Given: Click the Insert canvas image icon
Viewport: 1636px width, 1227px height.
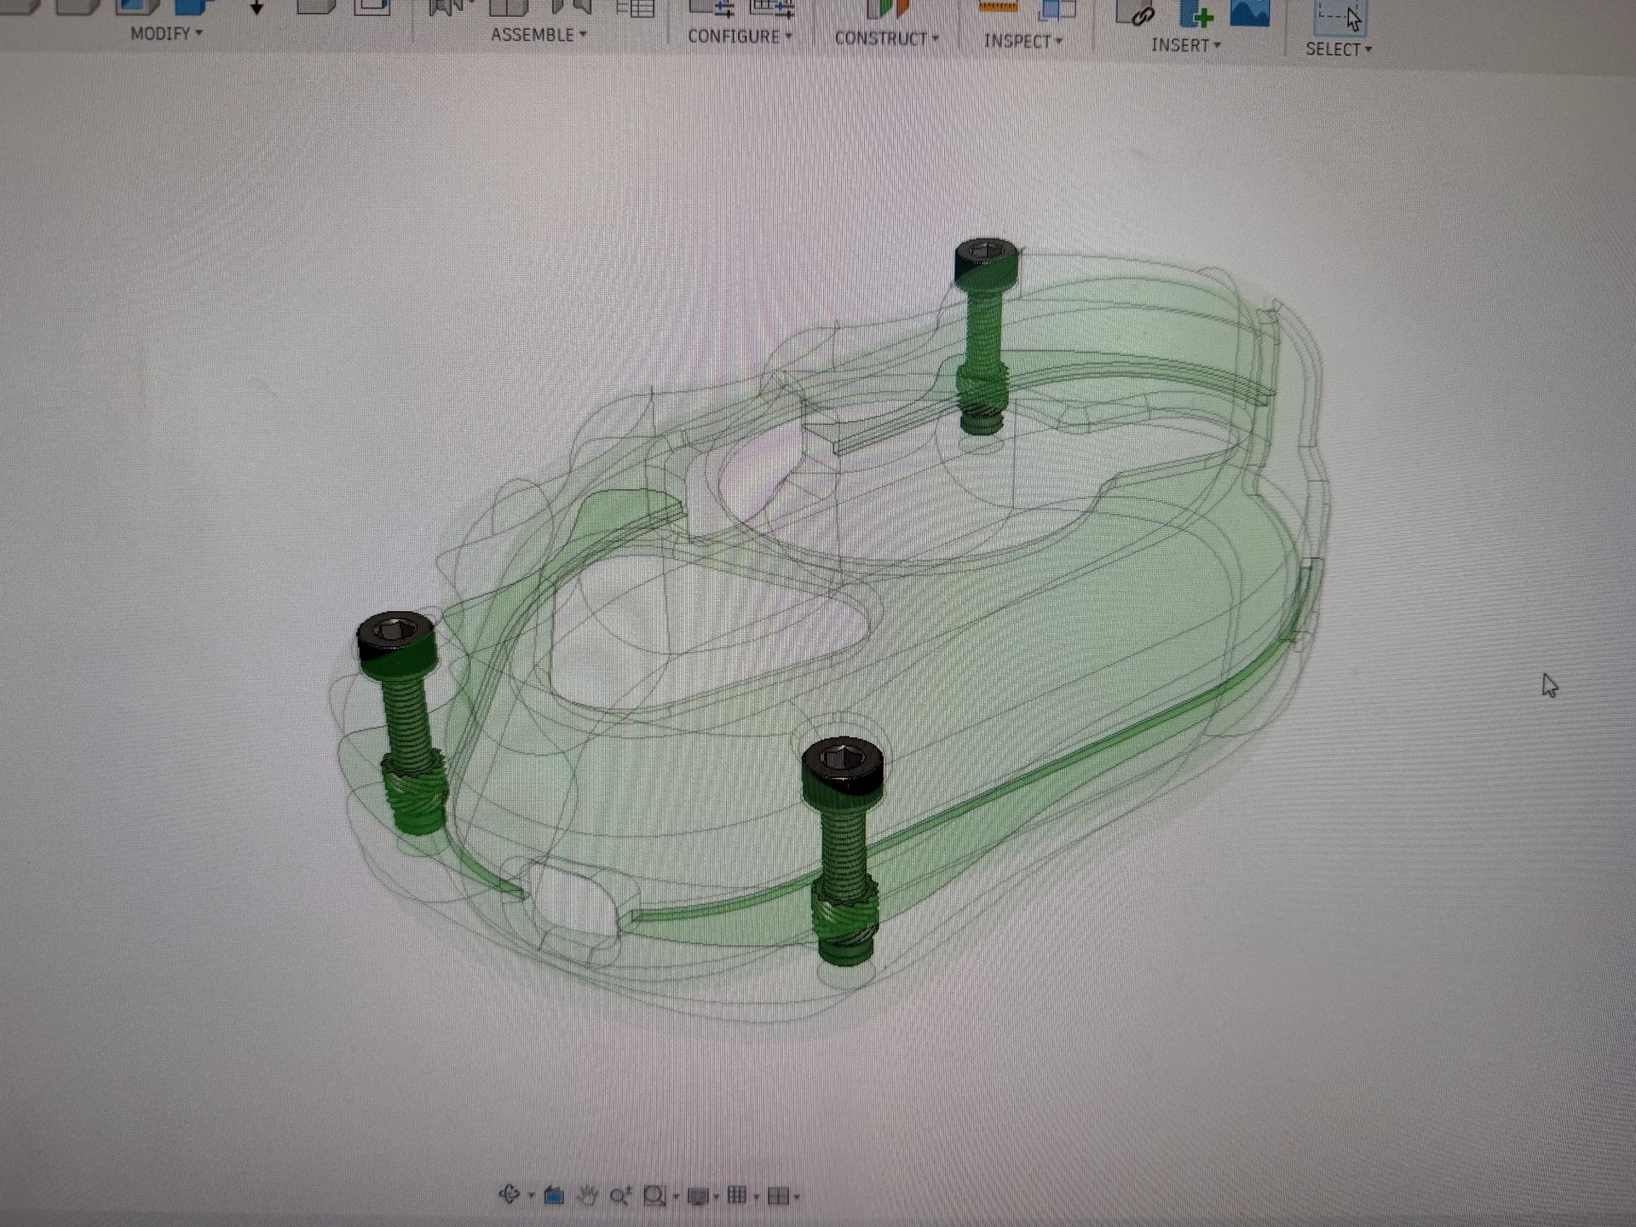Looking at the screenshot, I should (x=1249, y=14).
